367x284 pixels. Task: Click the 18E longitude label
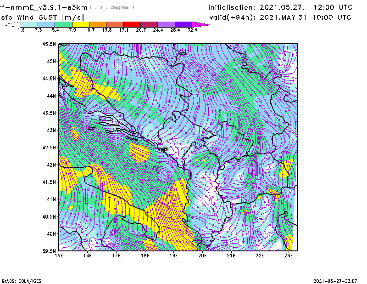click(x=145, y=256)
